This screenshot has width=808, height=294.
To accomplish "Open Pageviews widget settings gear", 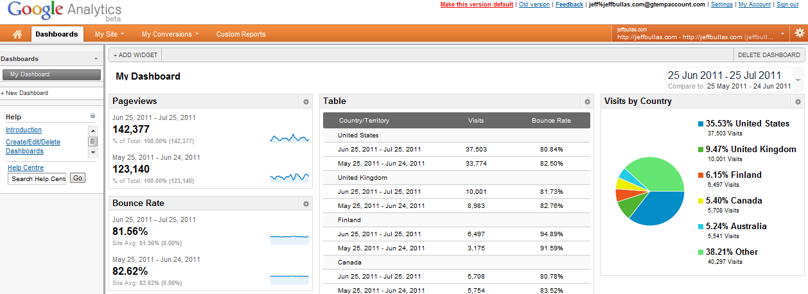I will [306, 101].
